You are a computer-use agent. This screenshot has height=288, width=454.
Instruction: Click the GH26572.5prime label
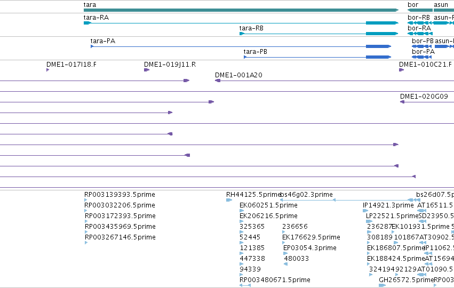click(406, 280)
